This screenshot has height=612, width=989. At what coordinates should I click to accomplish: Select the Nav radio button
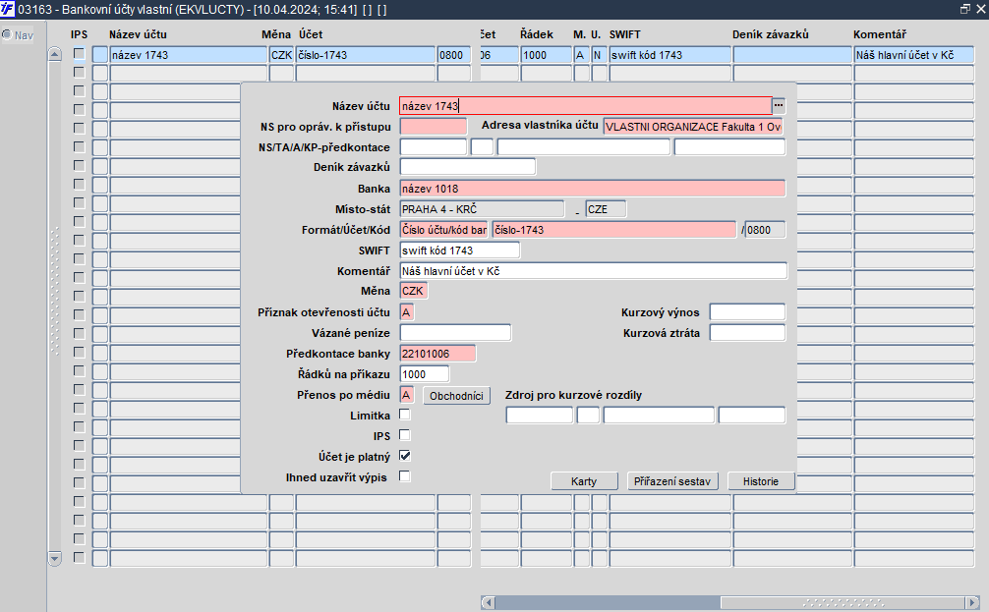[7, 35]
